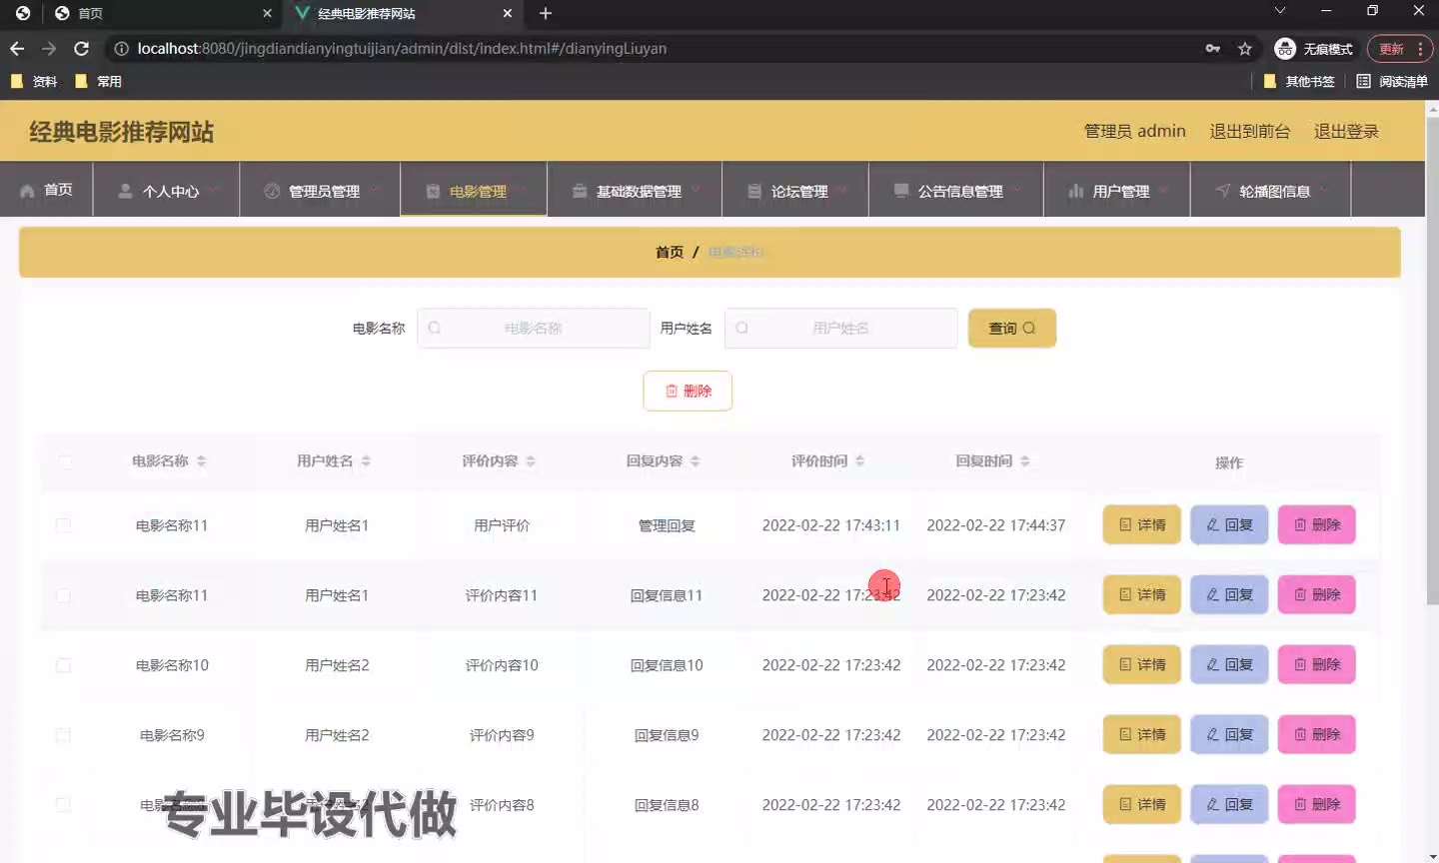This screenshot has height=863, width=1439.
Task: Close the 首页 browser tab
Action: click(x=267, y=13)
